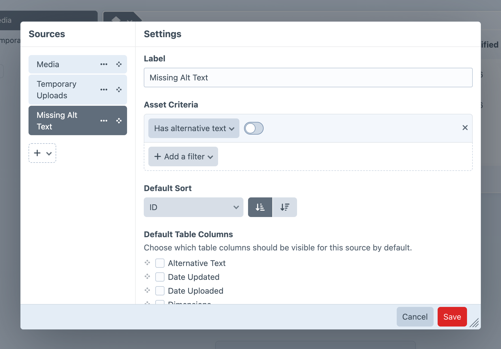Cancel the settings changes
The width and height of the screenshot is (501, 349).
tap(415, 316)
